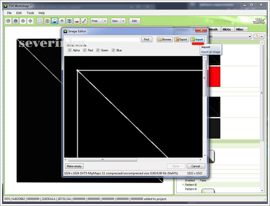Select the bone tool icon in toolbar
Screen dimensions: 270x206
tap(84, 21)
